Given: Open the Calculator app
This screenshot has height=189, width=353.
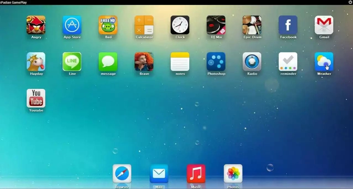Looking at the screenshot, I should click(144, 25).
